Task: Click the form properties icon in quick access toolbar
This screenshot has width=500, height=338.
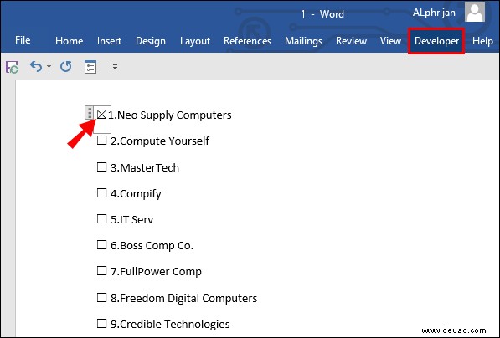Action: 90,67
